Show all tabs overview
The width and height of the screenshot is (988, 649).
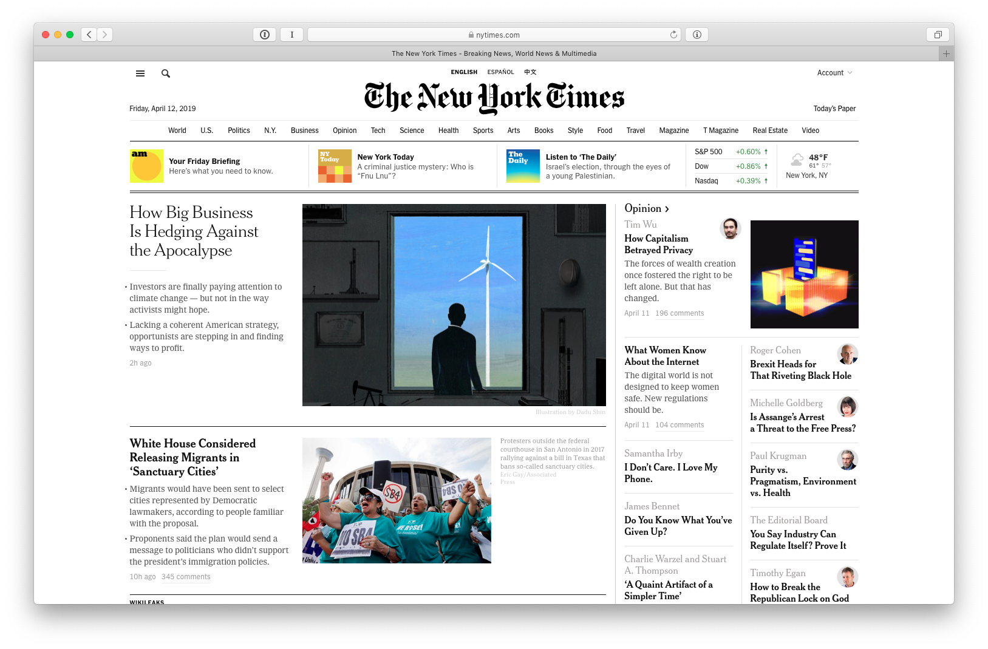pos(938,35)
